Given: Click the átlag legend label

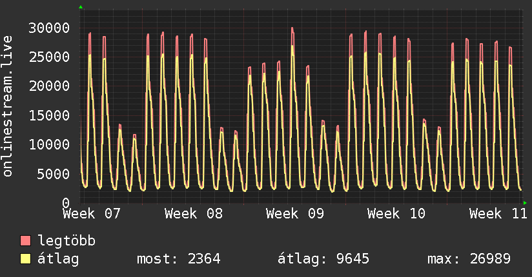Looking at the screenshot, I should pyautogui.click(x=58, y=259).
